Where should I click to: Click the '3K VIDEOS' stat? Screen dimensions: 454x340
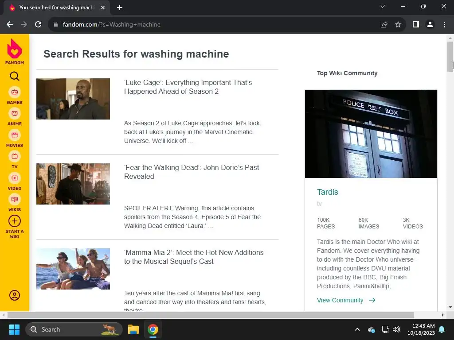[413, 223]
